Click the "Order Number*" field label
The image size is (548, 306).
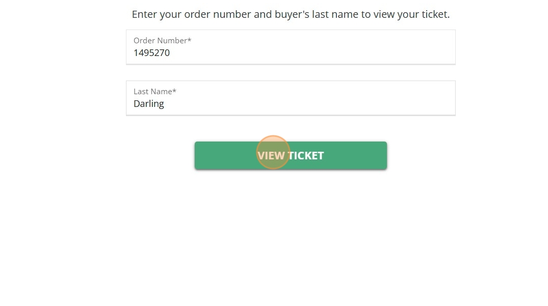[162, 41]
